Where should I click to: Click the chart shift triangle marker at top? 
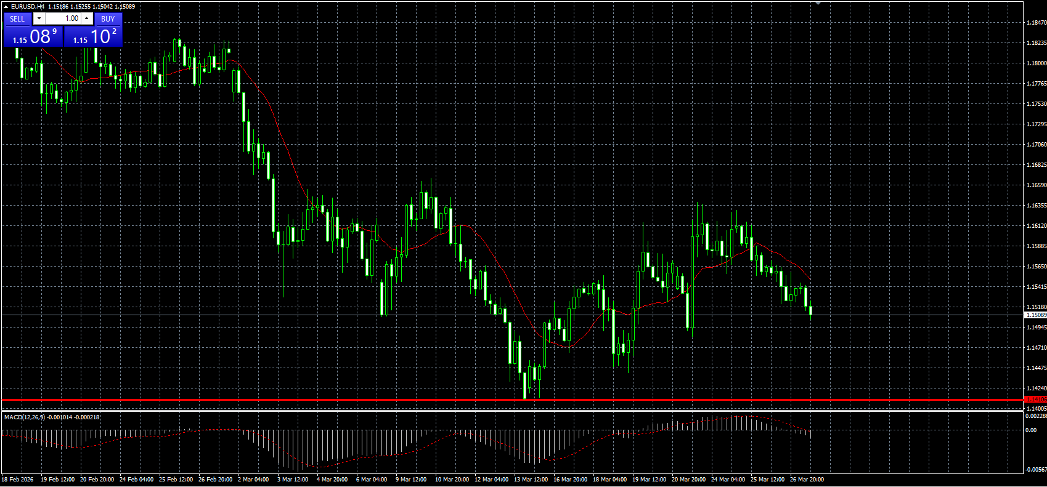[818, 3]
